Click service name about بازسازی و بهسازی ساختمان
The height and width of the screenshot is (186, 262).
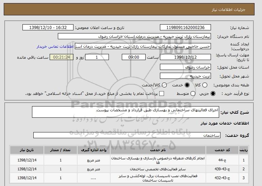158,160
